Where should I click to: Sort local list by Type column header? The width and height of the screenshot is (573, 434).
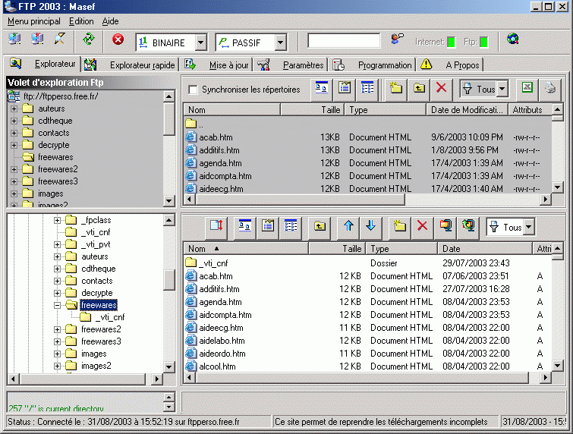(x=401, y=248)
